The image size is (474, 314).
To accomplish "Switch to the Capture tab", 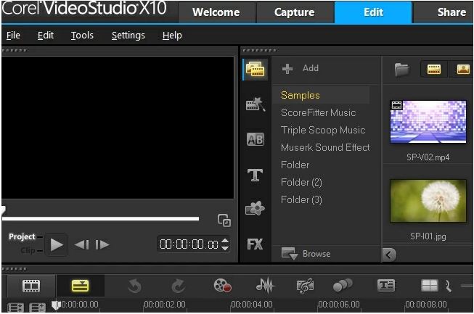I will (295, 12).
